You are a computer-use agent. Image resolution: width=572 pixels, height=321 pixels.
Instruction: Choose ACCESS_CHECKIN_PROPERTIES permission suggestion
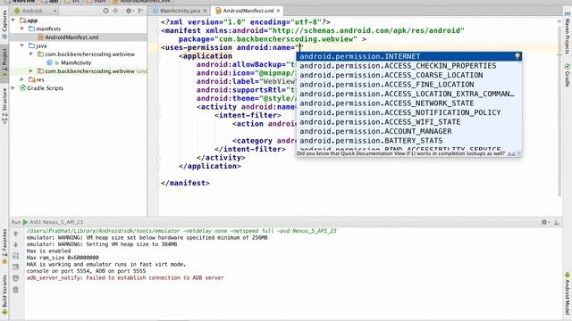pos(409,66)
